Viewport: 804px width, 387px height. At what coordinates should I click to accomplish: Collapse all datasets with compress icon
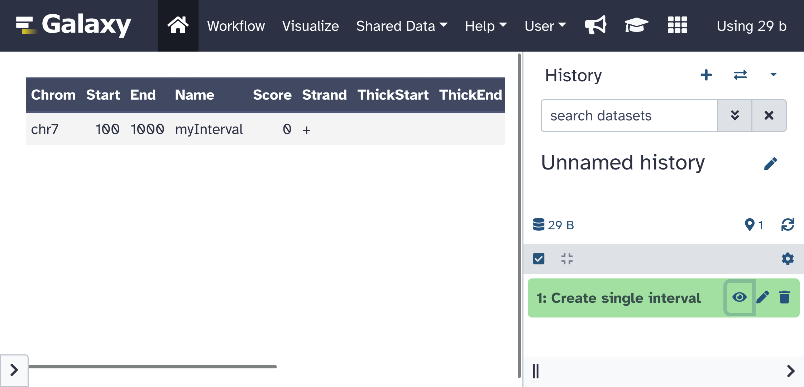click(x=567, y=258)
